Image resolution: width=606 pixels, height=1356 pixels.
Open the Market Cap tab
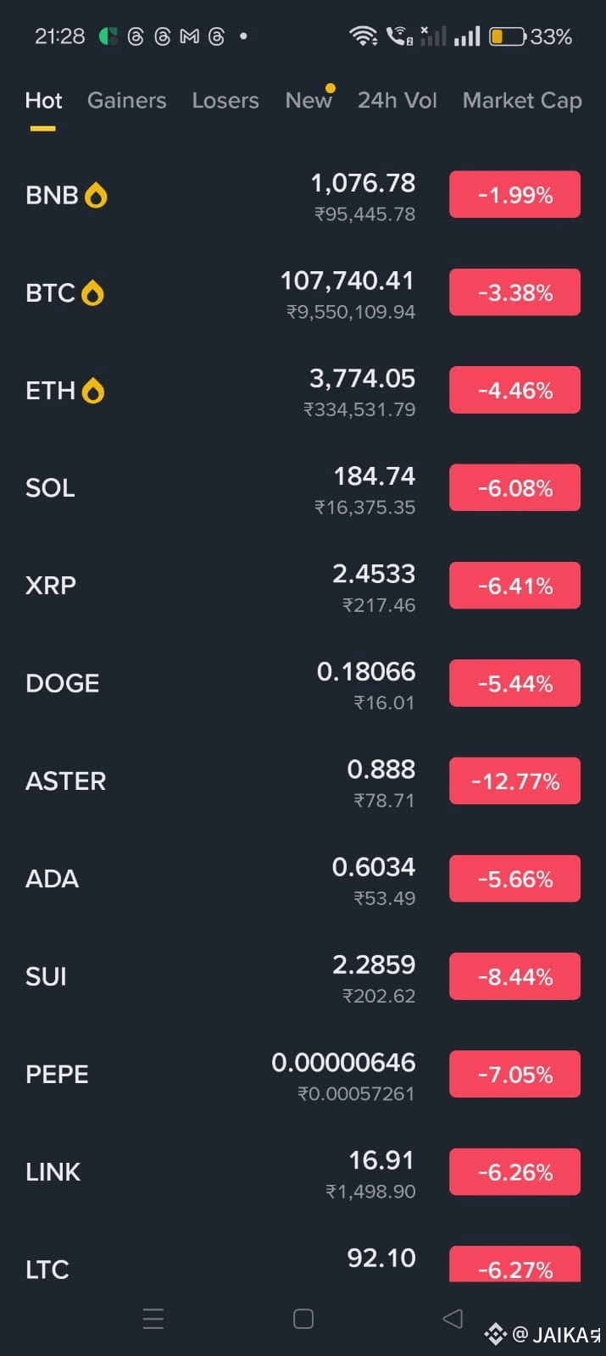point(522,101)
